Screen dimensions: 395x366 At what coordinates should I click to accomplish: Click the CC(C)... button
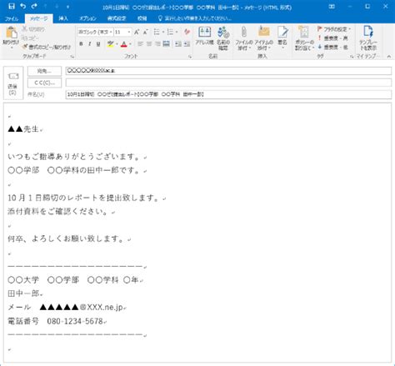tap(44, 83)
